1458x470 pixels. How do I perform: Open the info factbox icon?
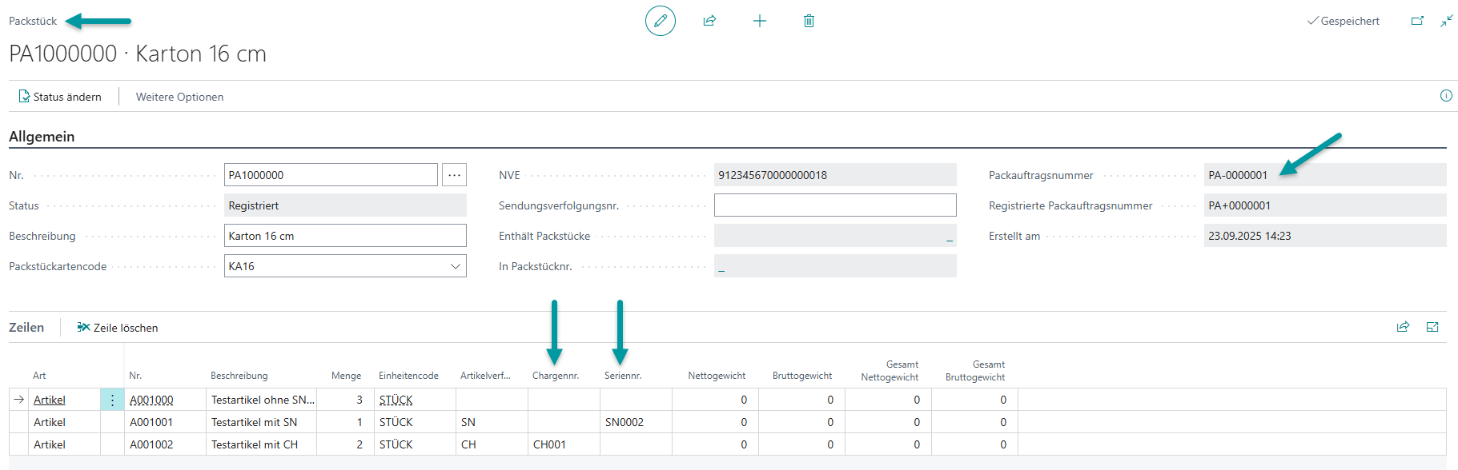click(x=1446, y=96)
